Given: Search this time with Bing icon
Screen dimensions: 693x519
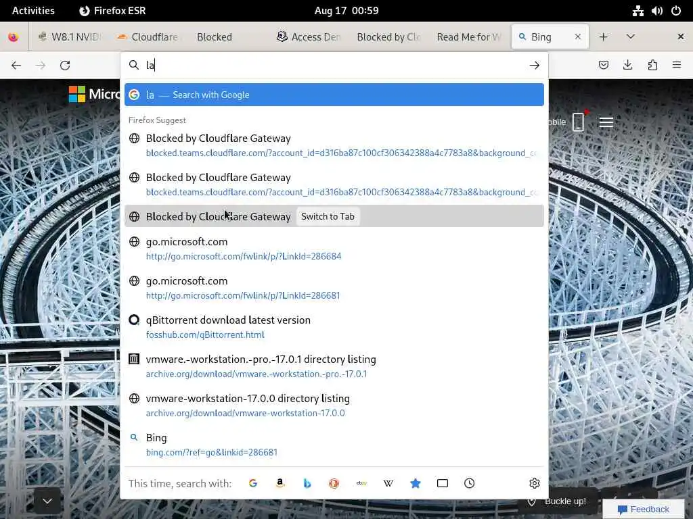Looking at the screenshot, I should (x=307, y=483).
